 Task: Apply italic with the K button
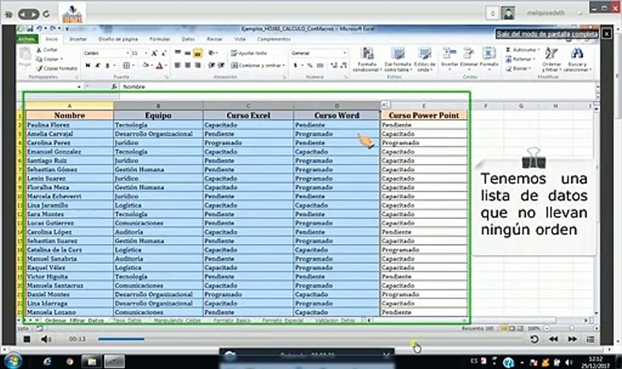click(98, 66)
